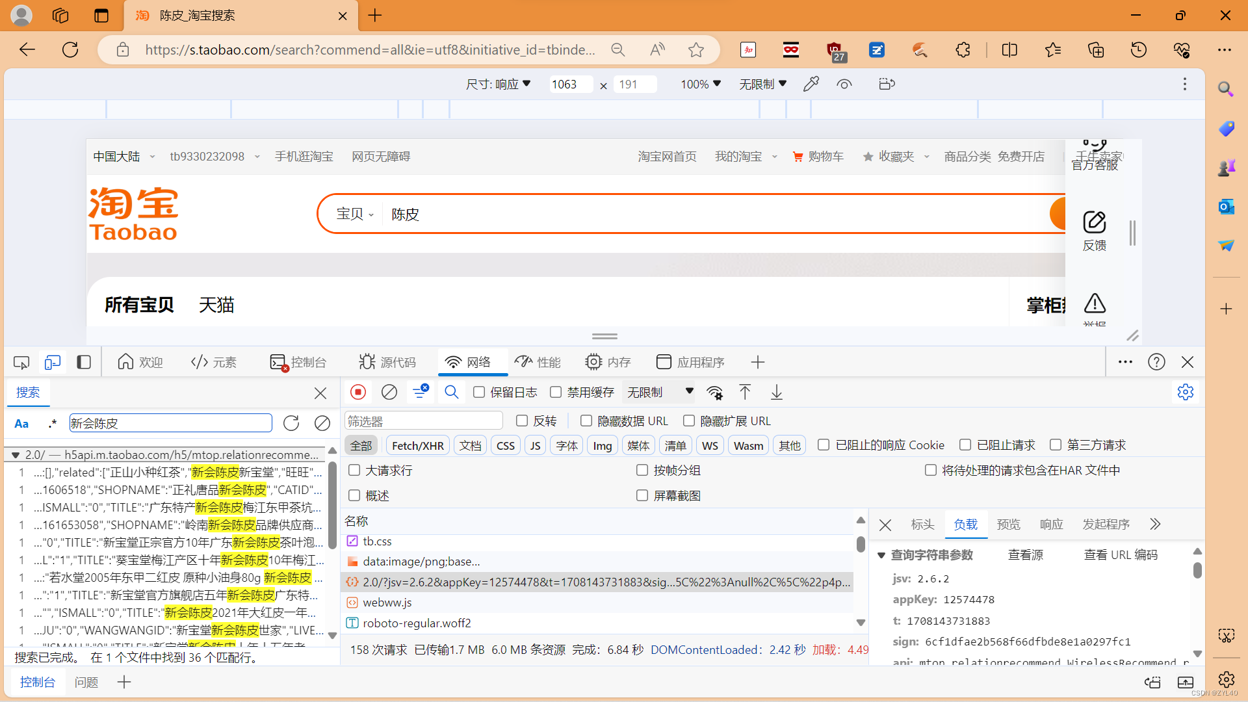Enable the preserve log checkbox
Viewport: 1248px width, 702px height.
(479, 392)
